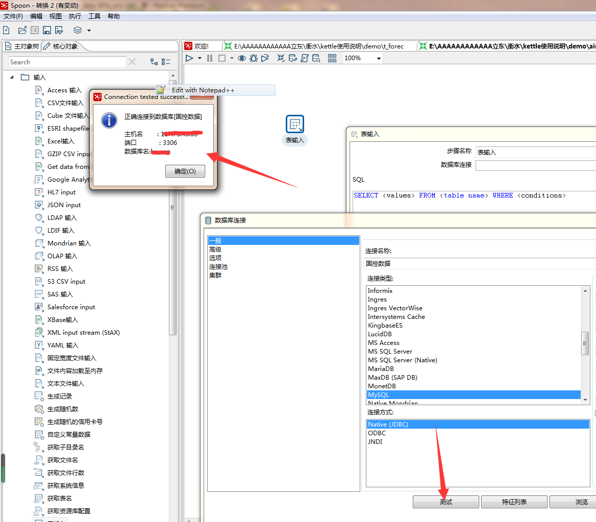The image size is (596, 522).
Task: Open the 工具 menu
Action: pyautogui.click(x=94, y=16)
